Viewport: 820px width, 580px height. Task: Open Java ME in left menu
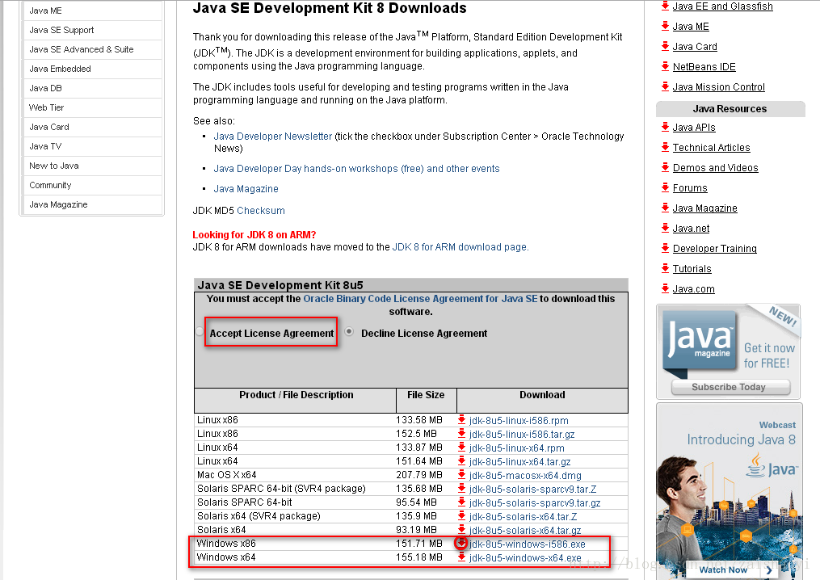tap(93, 11)
